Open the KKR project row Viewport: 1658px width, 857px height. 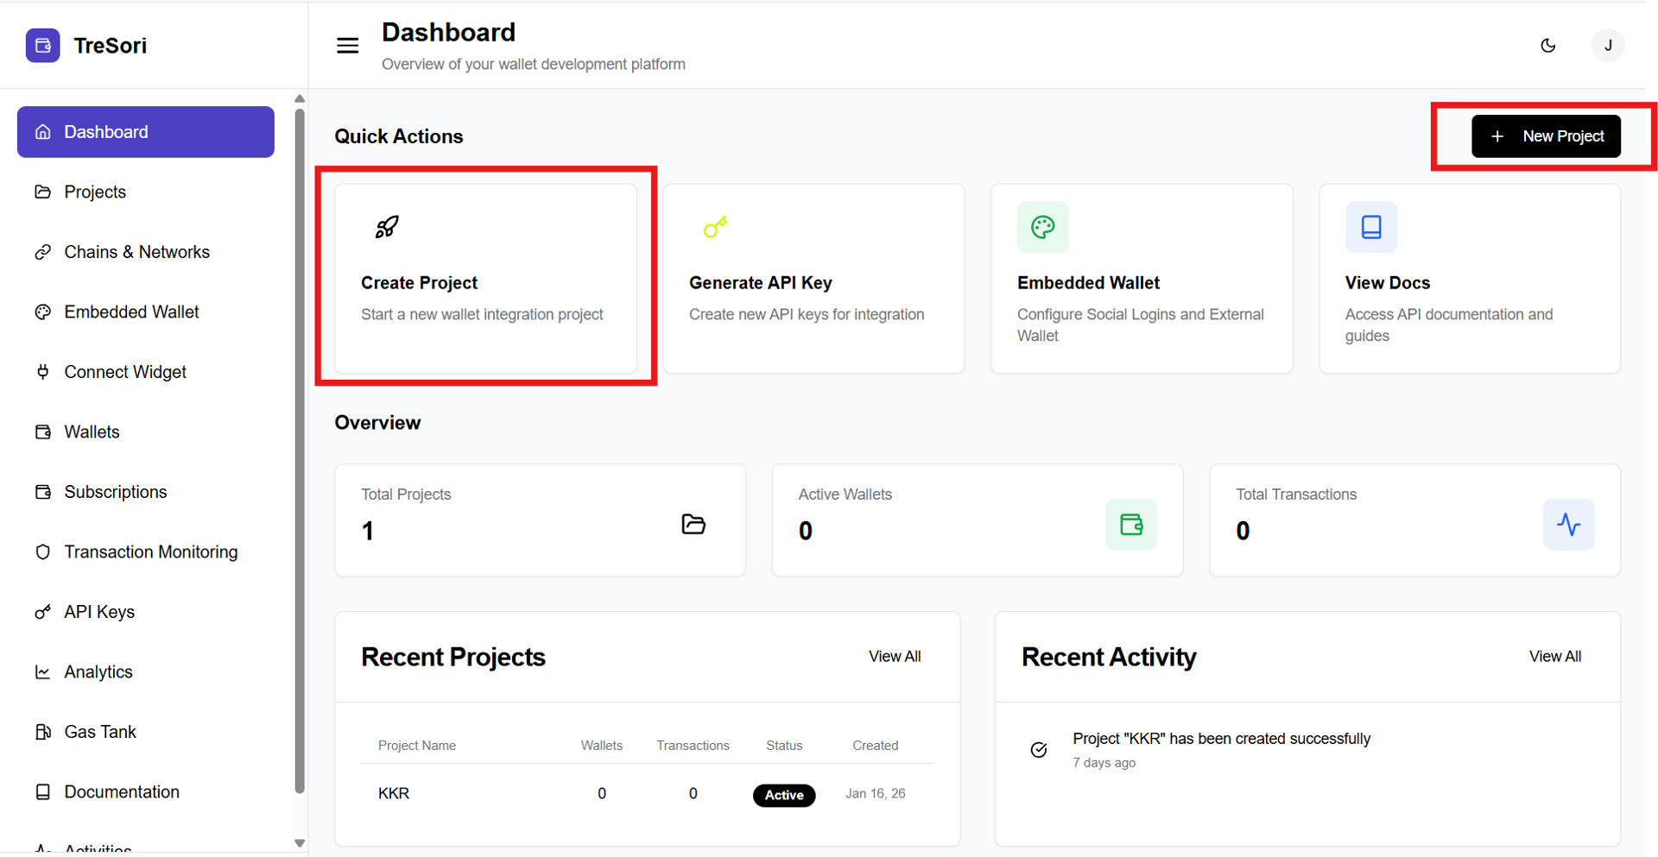pyautogui.click(x=394, y=793)
